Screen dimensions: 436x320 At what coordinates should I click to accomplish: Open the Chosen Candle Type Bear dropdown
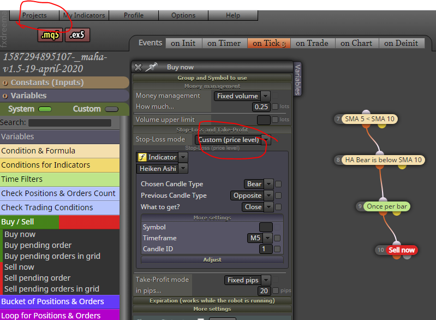tap(259, 184)
